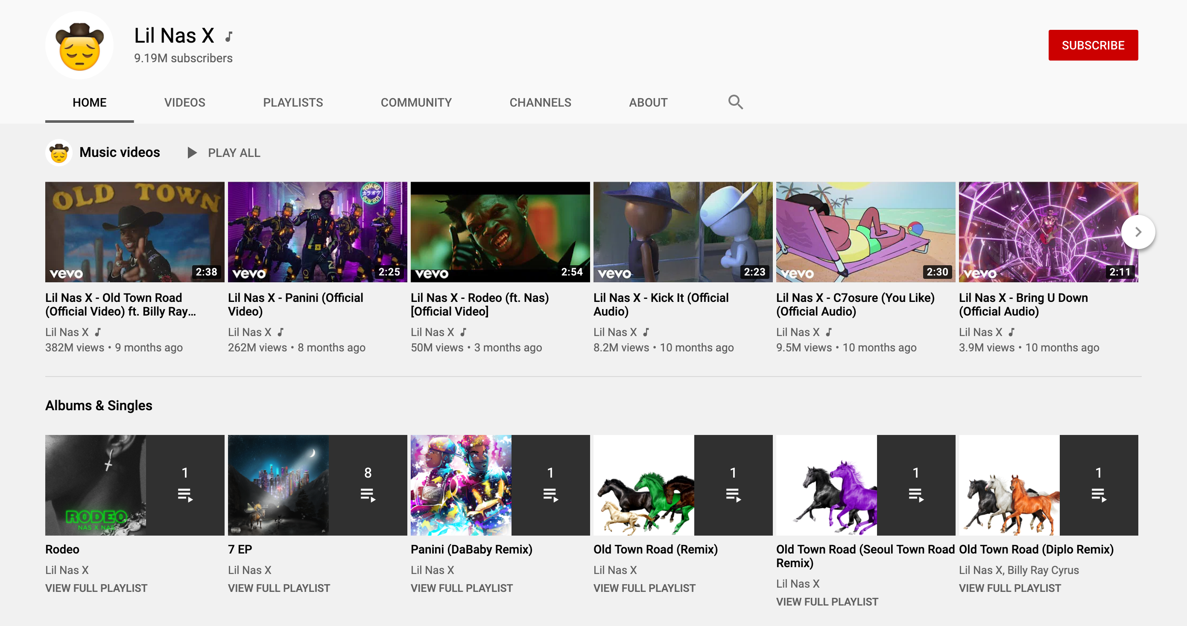Open the Panini official video title link
1187x626 pixels.
295,304
